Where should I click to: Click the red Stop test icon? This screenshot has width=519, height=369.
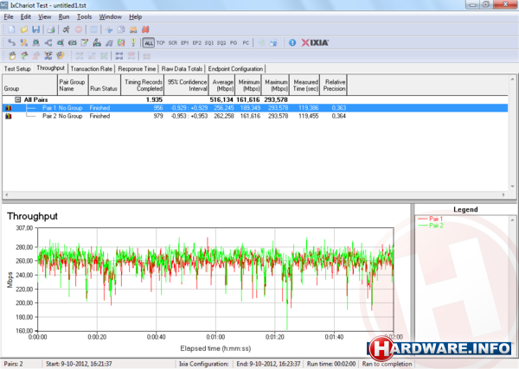point(79,29)
